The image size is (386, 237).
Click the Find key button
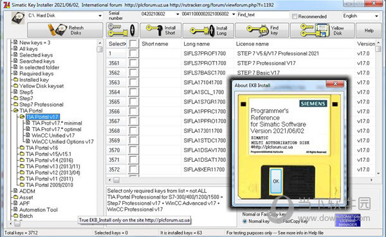pyautogui.click(x=262, y=30)
